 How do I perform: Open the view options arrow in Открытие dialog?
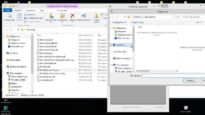[201, 22]
